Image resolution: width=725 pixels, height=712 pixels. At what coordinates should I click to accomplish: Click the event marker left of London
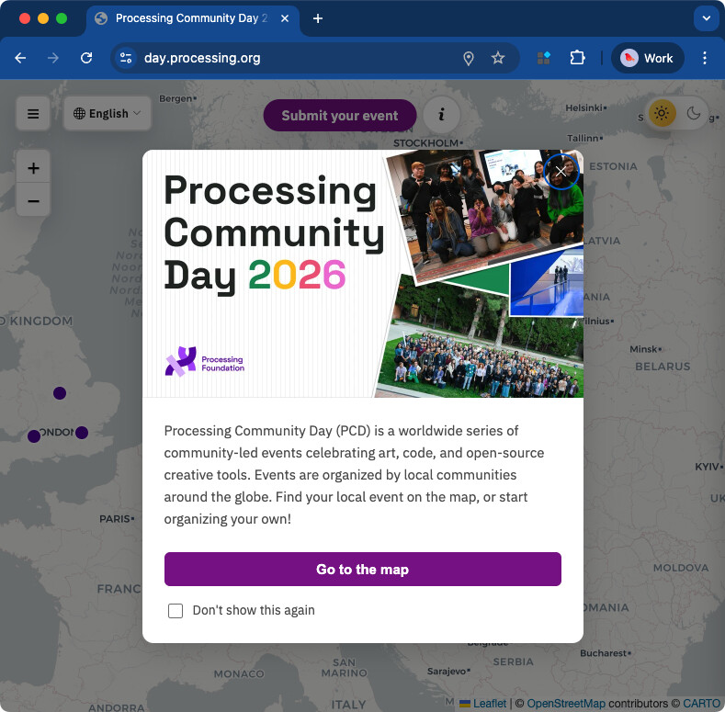click(x=34, y=436)
